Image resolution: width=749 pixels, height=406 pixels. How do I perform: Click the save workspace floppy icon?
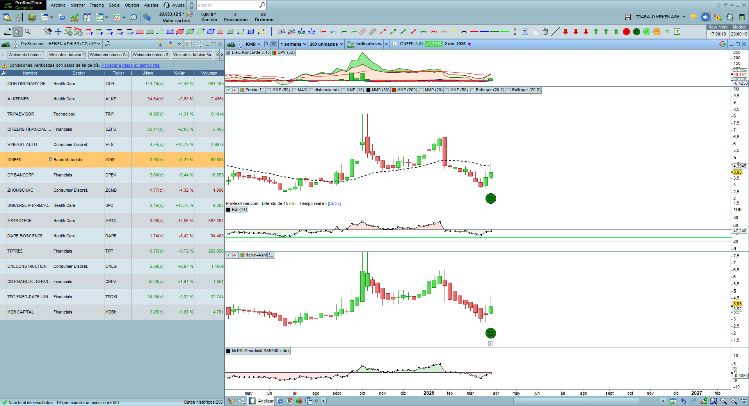tap(628, 17)
